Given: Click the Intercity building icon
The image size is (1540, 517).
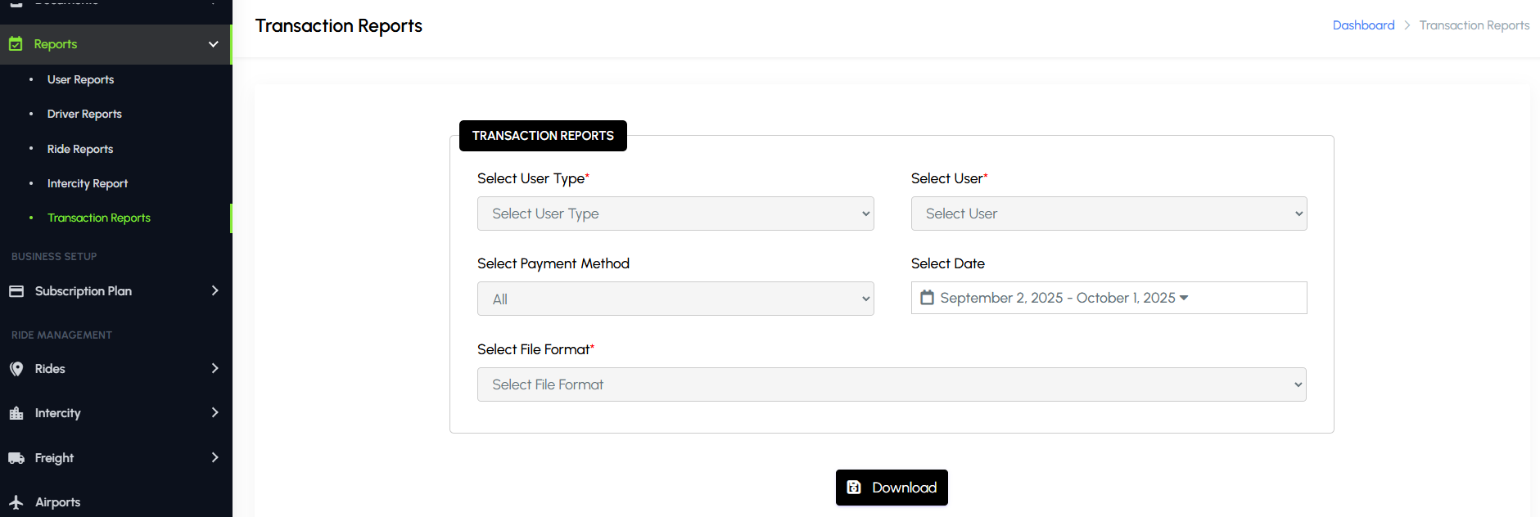Looking at the screenshot, I should pyautogui.click(x=16, y=413).
